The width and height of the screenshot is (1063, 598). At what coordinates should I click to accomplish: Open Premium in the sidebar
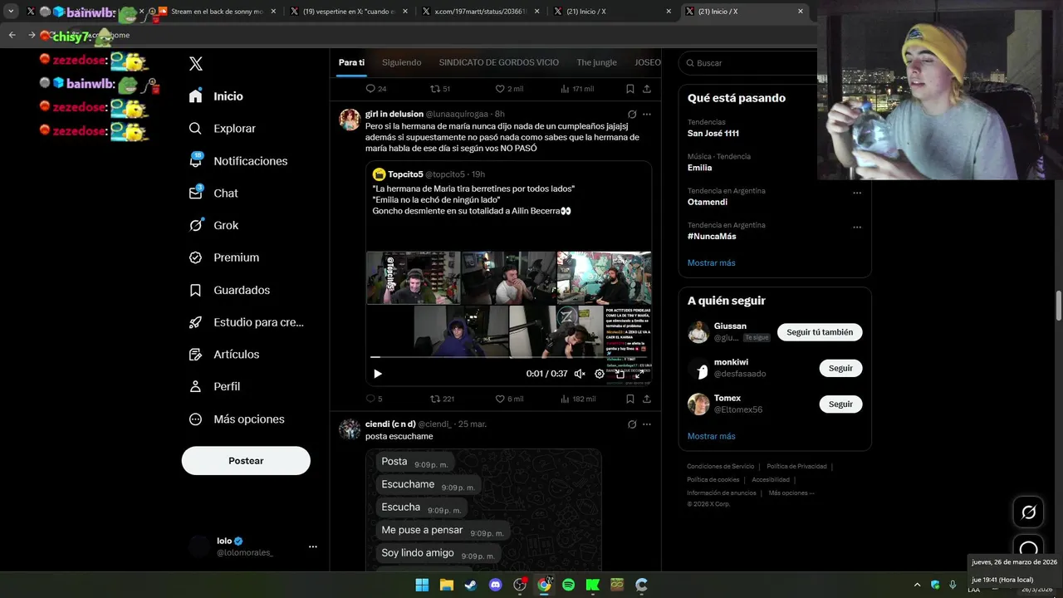click(x=223, y=257)
